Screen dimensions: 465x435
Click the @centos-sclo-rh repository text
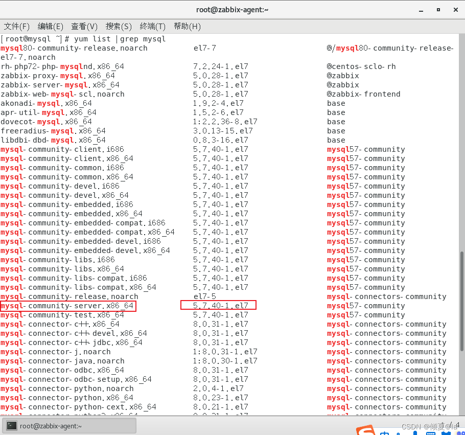click(x=361, y=66)
